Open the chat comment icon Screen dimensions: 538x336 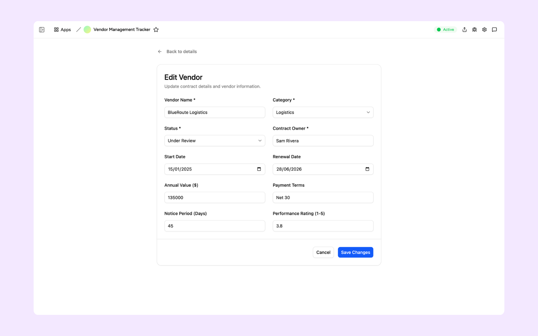[494, 30]
